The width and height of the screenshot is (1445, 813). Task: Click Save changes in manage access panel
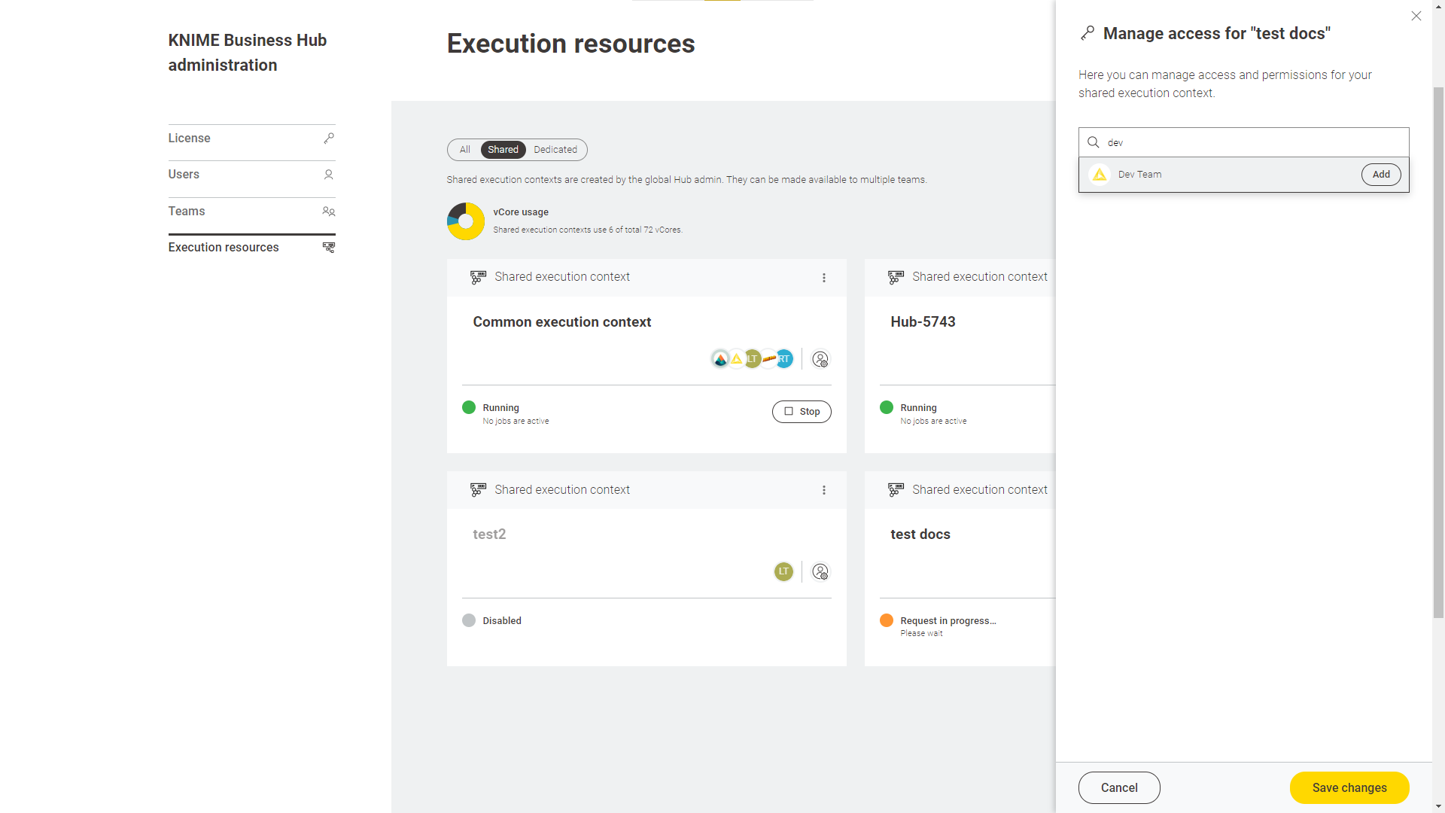[1349, 787]
